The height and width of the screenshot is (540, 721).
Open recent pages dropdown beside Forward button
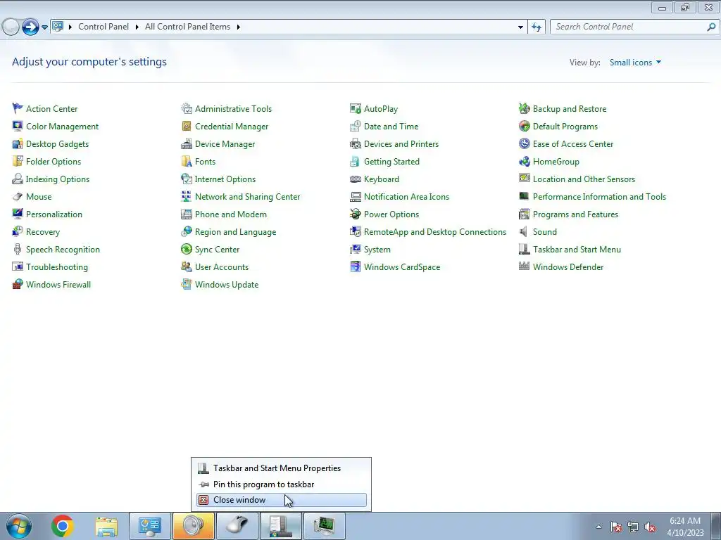(44, 27)
